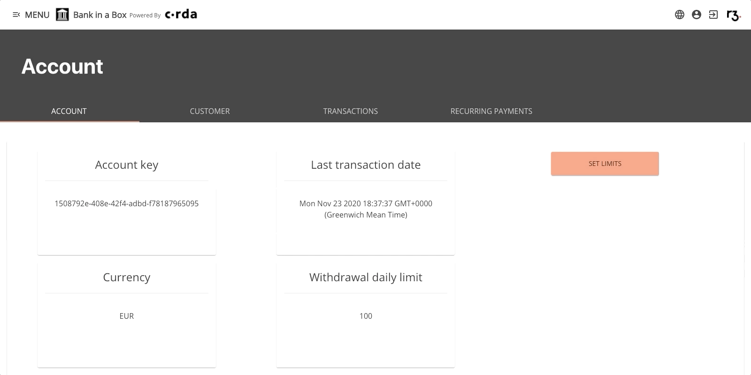The width and height of the screenshot is (751, 375).
Task: Click the Bank in a Box building logo
Action: (62, 15)
